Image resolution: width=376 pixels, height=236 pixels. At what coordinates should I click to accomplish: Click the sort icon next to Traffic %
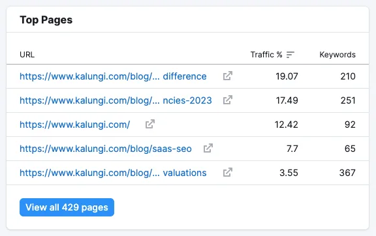tap(290, 55)
